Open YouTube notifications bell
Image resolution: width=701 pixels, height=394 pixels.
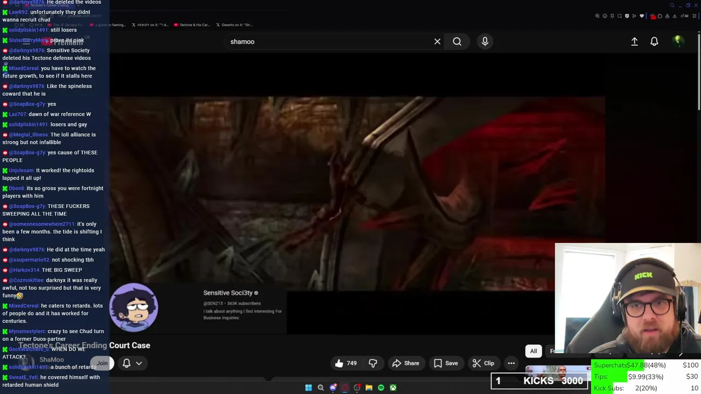654,42
